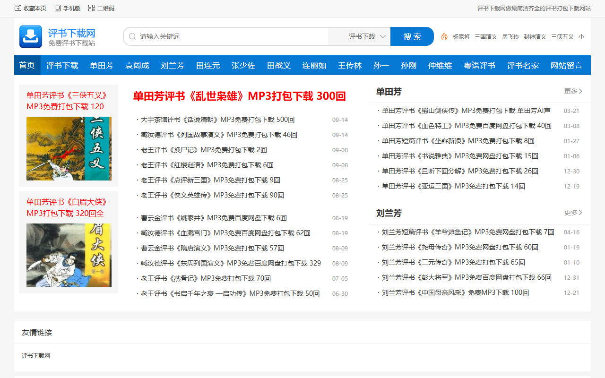Open 老王评书《侠义英雄传》 90回 link
605x378 pixels.
(x=212, y=195)
